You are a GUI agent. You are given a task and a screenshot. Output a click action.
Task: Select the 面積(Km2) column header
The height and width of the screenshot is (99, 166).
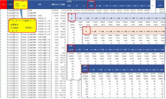pyautogui.click(x=55, y=5)
